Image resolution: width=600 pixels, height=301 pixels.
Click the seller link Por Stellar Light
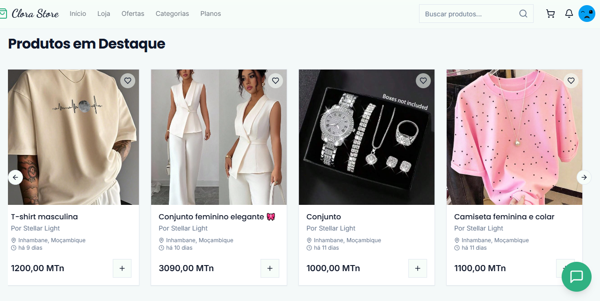pyautogui.click(x=35, y=228)
